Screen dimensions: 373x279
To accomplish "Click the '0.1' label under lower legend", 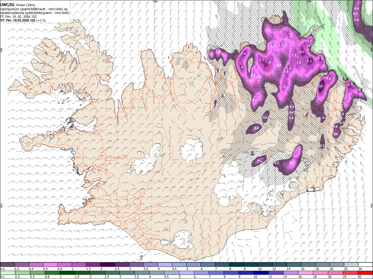I will [2, 277].
